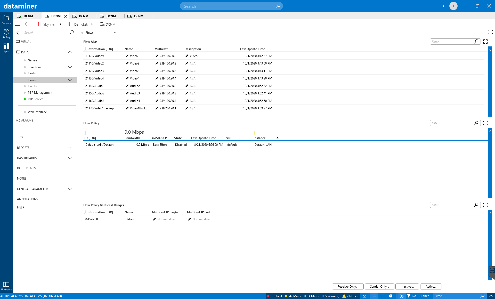Expand Flow Policy table to full screen

(x=485, y=123)
